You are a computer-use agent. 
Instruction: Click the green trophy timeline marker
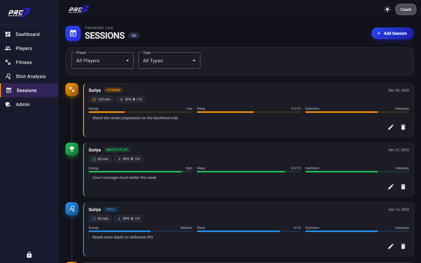(72, 149)
